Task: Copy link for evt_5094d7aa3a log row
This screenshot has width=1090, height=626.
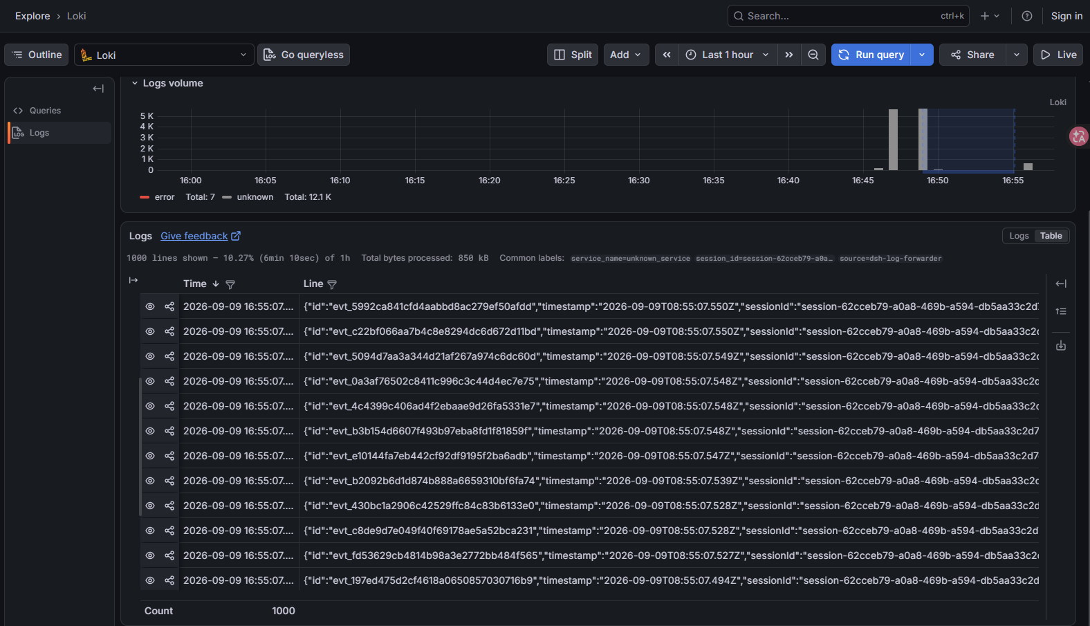Action: pyautogui.click(x=169, y=356)
